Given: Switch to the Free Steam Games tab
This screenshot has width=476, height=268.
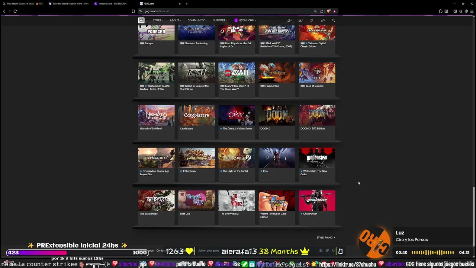Looking at the screenshot, I should pos(23,4).
